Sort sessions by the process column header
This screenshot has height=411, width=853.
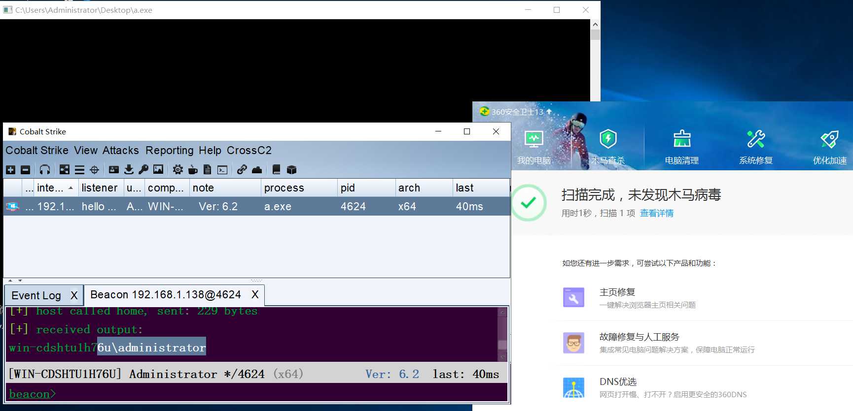point(299,188)
